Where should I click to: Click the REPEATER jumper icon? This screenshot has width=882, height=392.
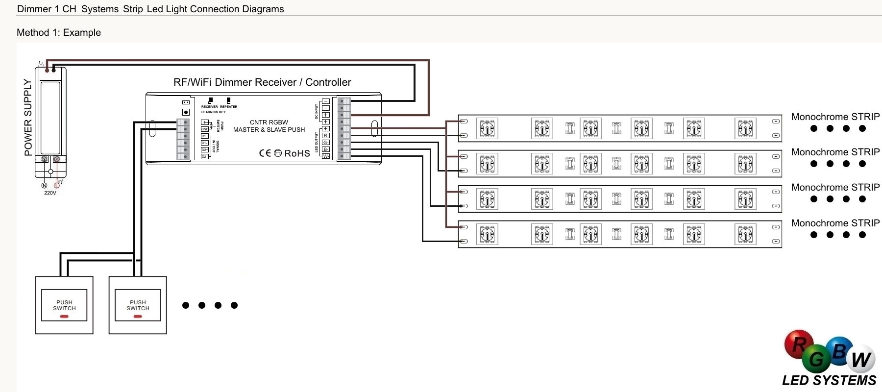click(228, 100)
